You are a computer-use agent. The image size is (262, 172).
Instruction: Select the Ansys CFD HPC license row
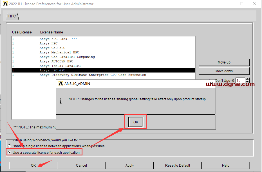[104, 48]
